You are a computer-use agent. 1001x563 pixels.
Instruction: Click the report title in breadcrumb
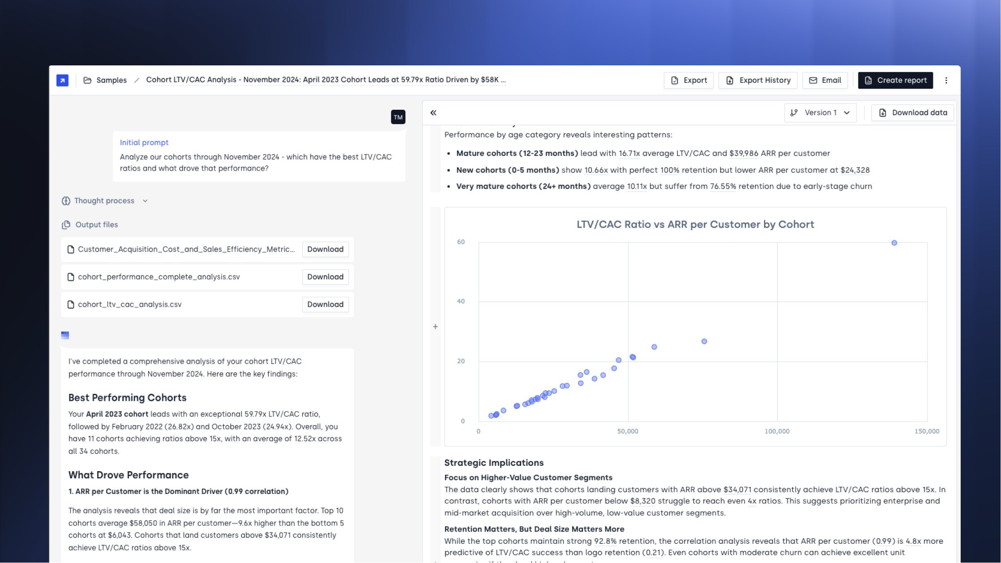point(325,80)
